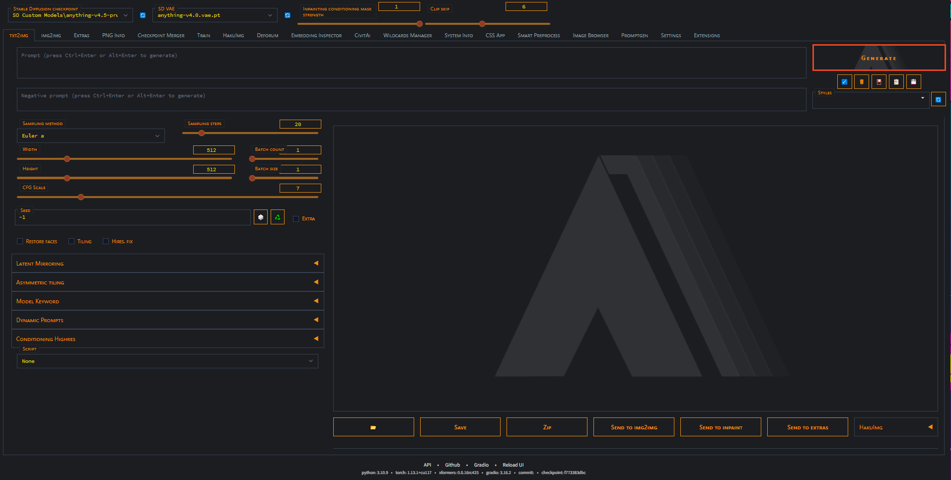Click the Zip button

coord(547,427)
